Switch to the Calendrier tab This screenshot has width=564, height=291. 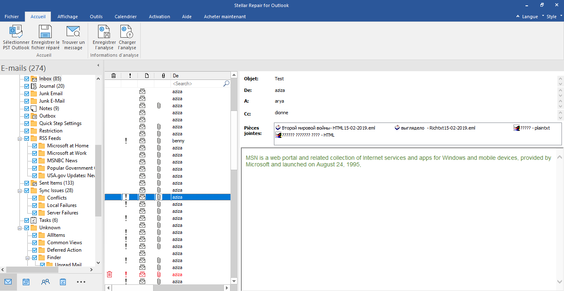pos(126,17)
